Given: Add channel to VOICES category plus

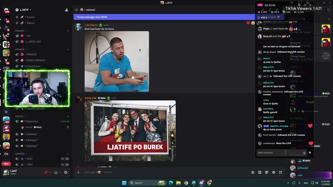Looking at the screenshot, I should click(x=68, y=116).
